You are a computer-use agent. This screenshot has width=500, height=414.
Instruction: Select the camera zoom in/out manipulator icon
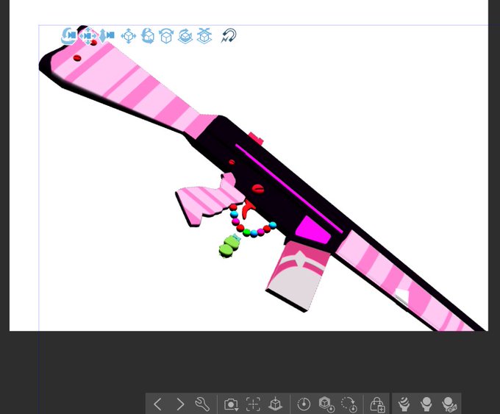click(107, 36)
